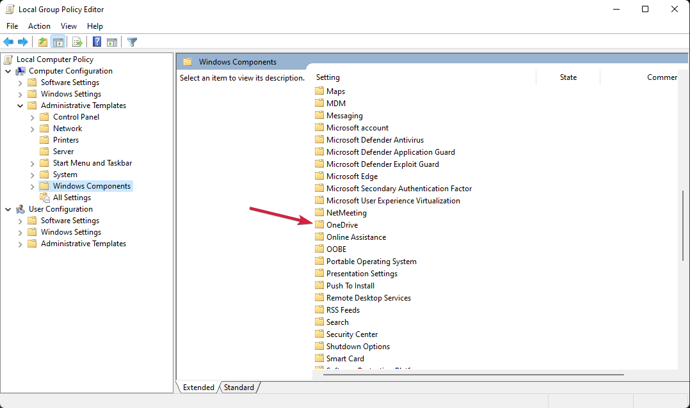
Task: Select Microsoft Defender Exploit Guard folder
Action: [x=382, y=164]
